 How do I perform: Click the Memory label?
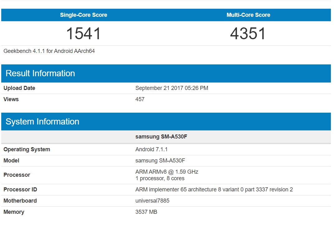[x=14, y=212]
